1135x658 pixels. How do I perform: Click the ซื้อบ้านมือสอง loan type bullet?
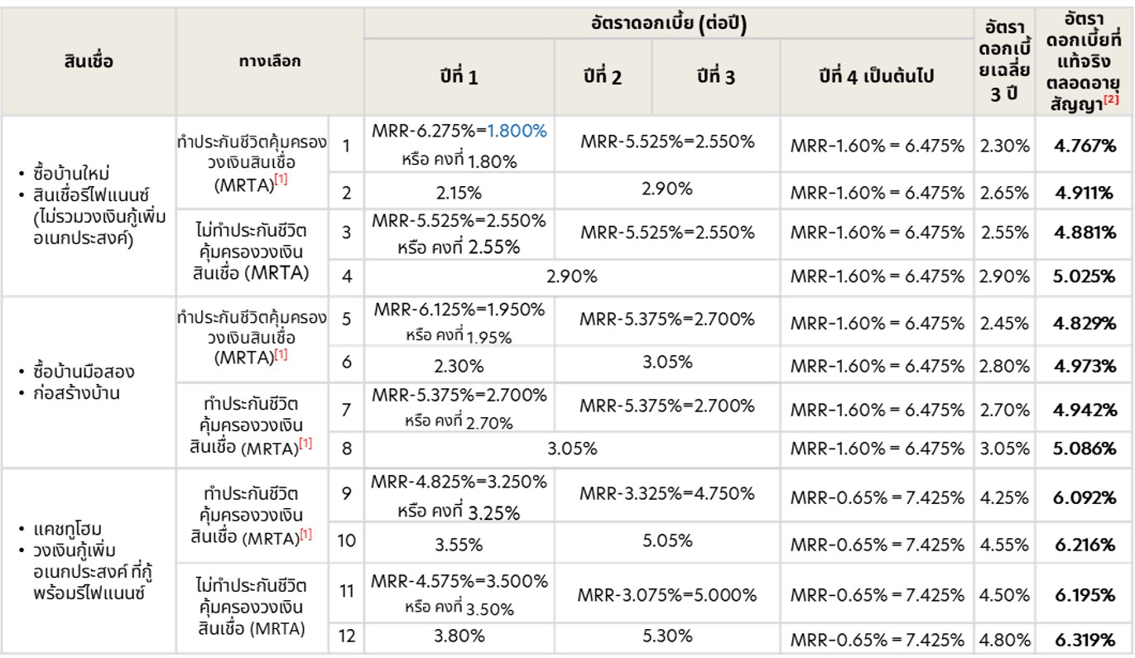[79, 371]
